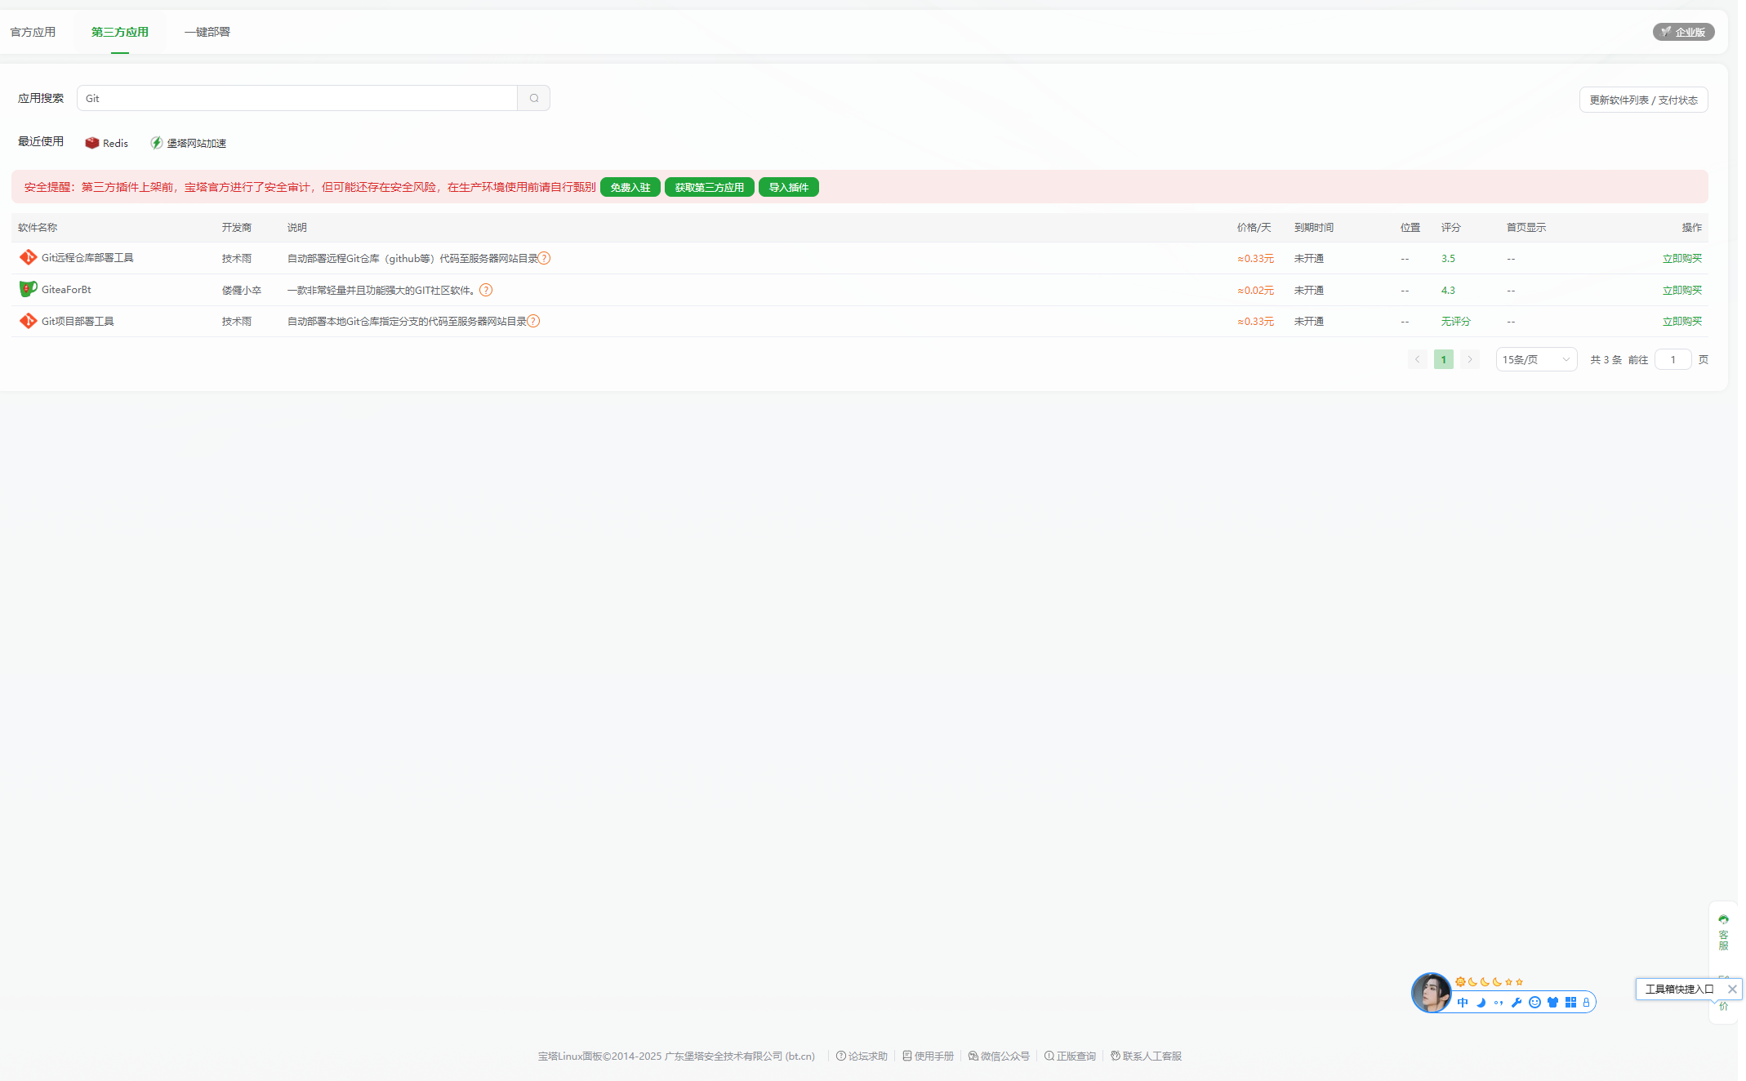Close the 工具箱快捷入口 tooltip
1746x1081 pixels.
coord(1732,989)
